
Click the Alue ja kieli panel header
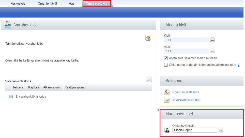click(x=202, y=25)
